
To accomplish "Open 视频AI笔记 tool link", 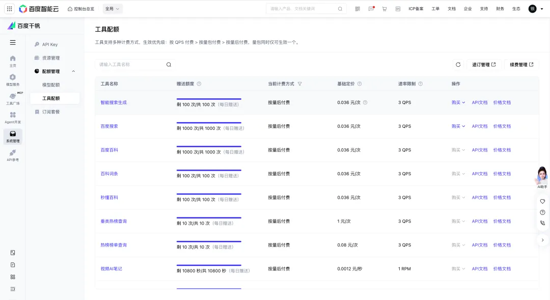I will pos(111,269).
